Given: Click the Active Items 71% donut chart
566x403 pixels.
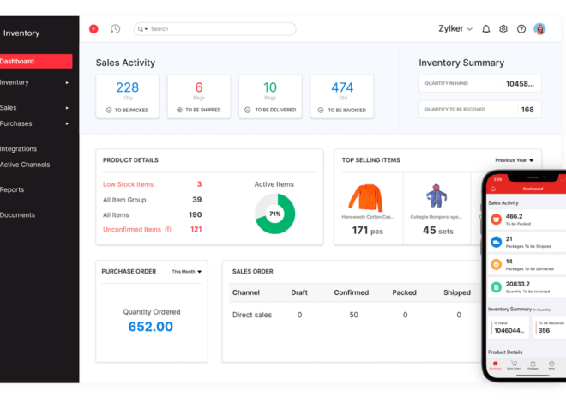Looking at the screenshot, I should [x=275, y=214].
